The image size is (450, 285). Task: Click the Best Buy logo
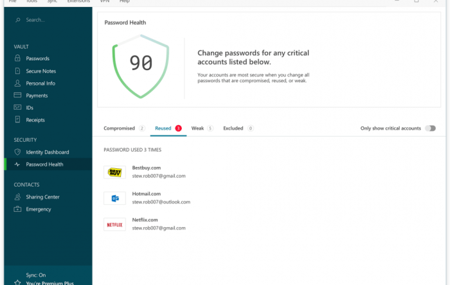[x=114, y=172]
